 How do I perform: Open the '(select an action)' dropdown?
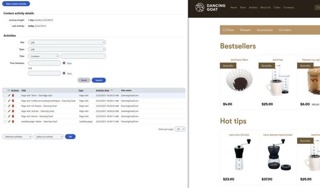click(49, 137)
